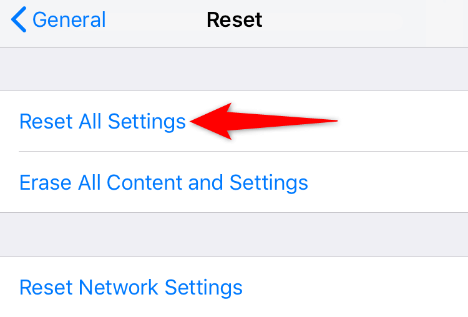
Task: Go back to General settings label
Action: coord(69,20)
